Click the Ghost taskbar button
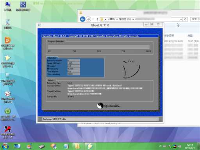Viewport: 200px width, 150px height. (90, 146)
